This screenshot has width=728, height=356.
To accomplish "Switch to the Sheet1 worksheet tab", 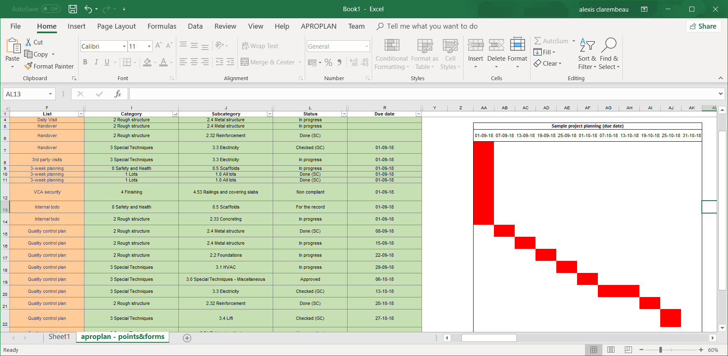I will [x=59, y=337].
